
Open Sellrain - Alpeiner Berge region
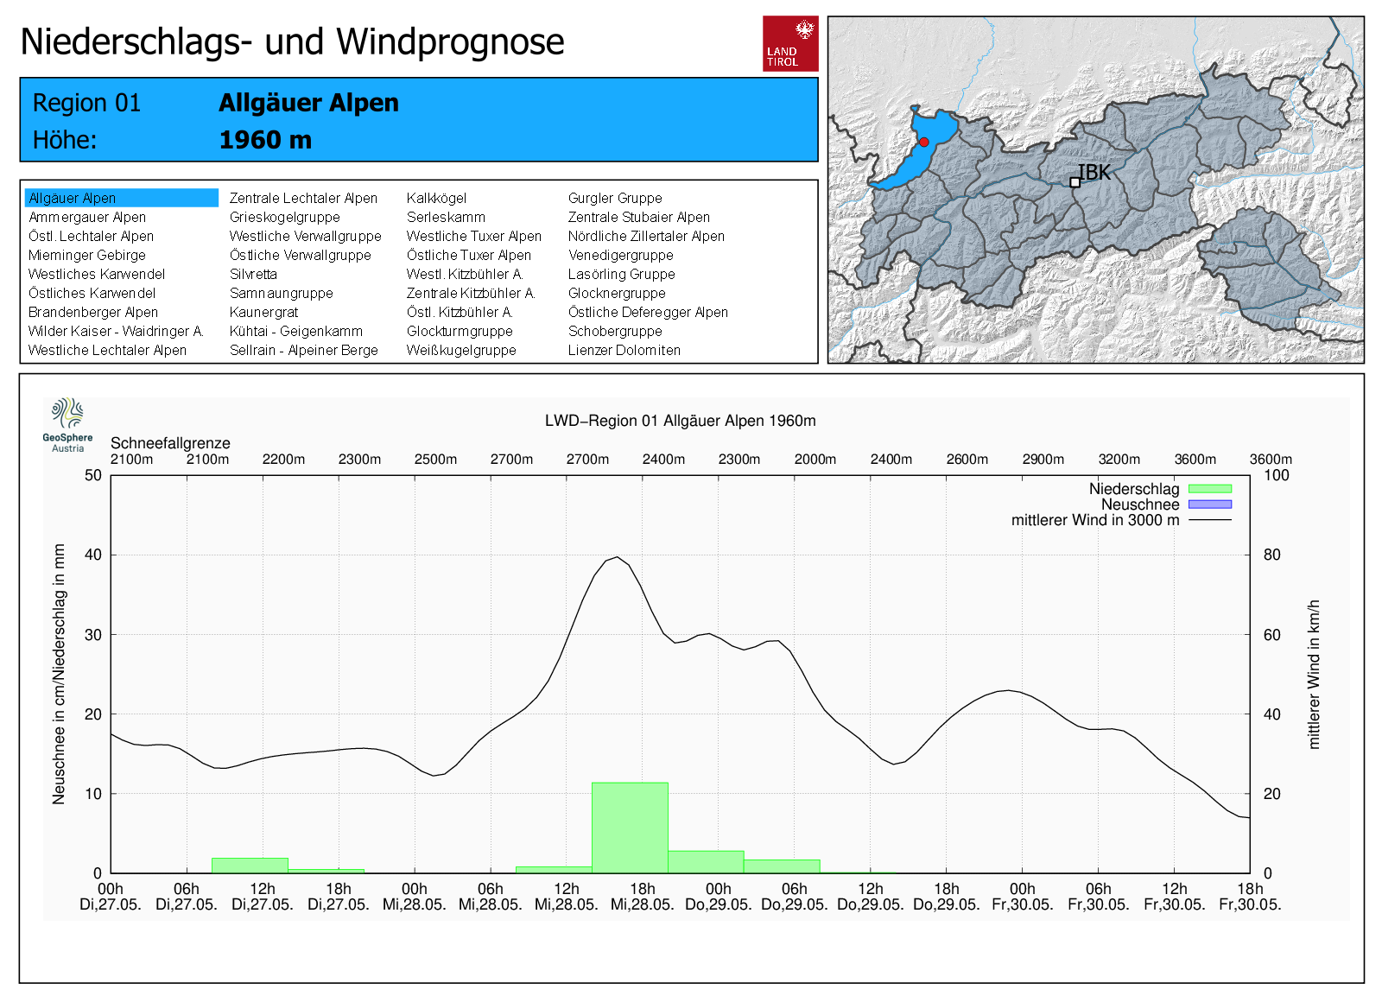tap(304, 350)
